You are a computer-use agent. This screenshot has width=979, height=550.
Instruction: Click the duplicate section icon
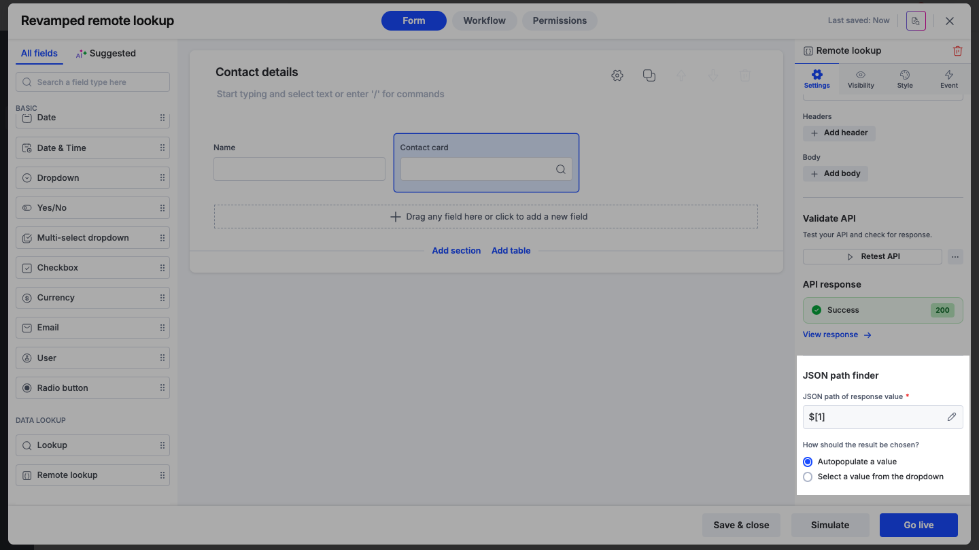point(649,75)
